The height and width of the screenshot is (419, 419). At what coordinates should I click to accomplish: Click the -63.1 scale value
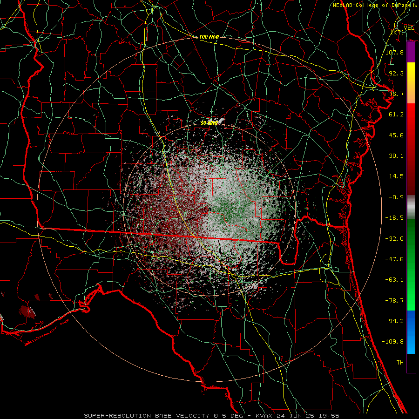coord(394,280)
